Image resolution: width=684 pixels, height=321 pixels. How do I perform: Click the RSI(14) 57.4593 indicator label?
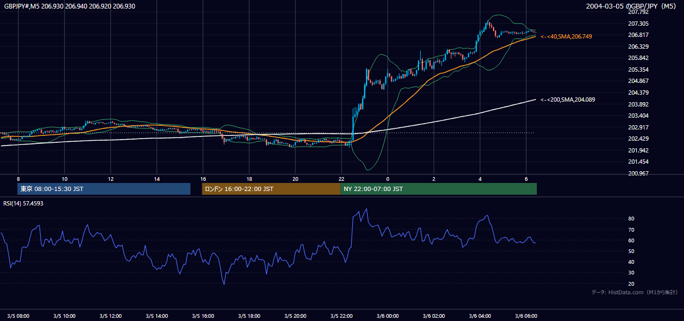pos(24,203)
